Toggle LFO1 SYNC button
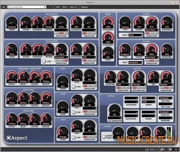180x152 pixels. 74,87
